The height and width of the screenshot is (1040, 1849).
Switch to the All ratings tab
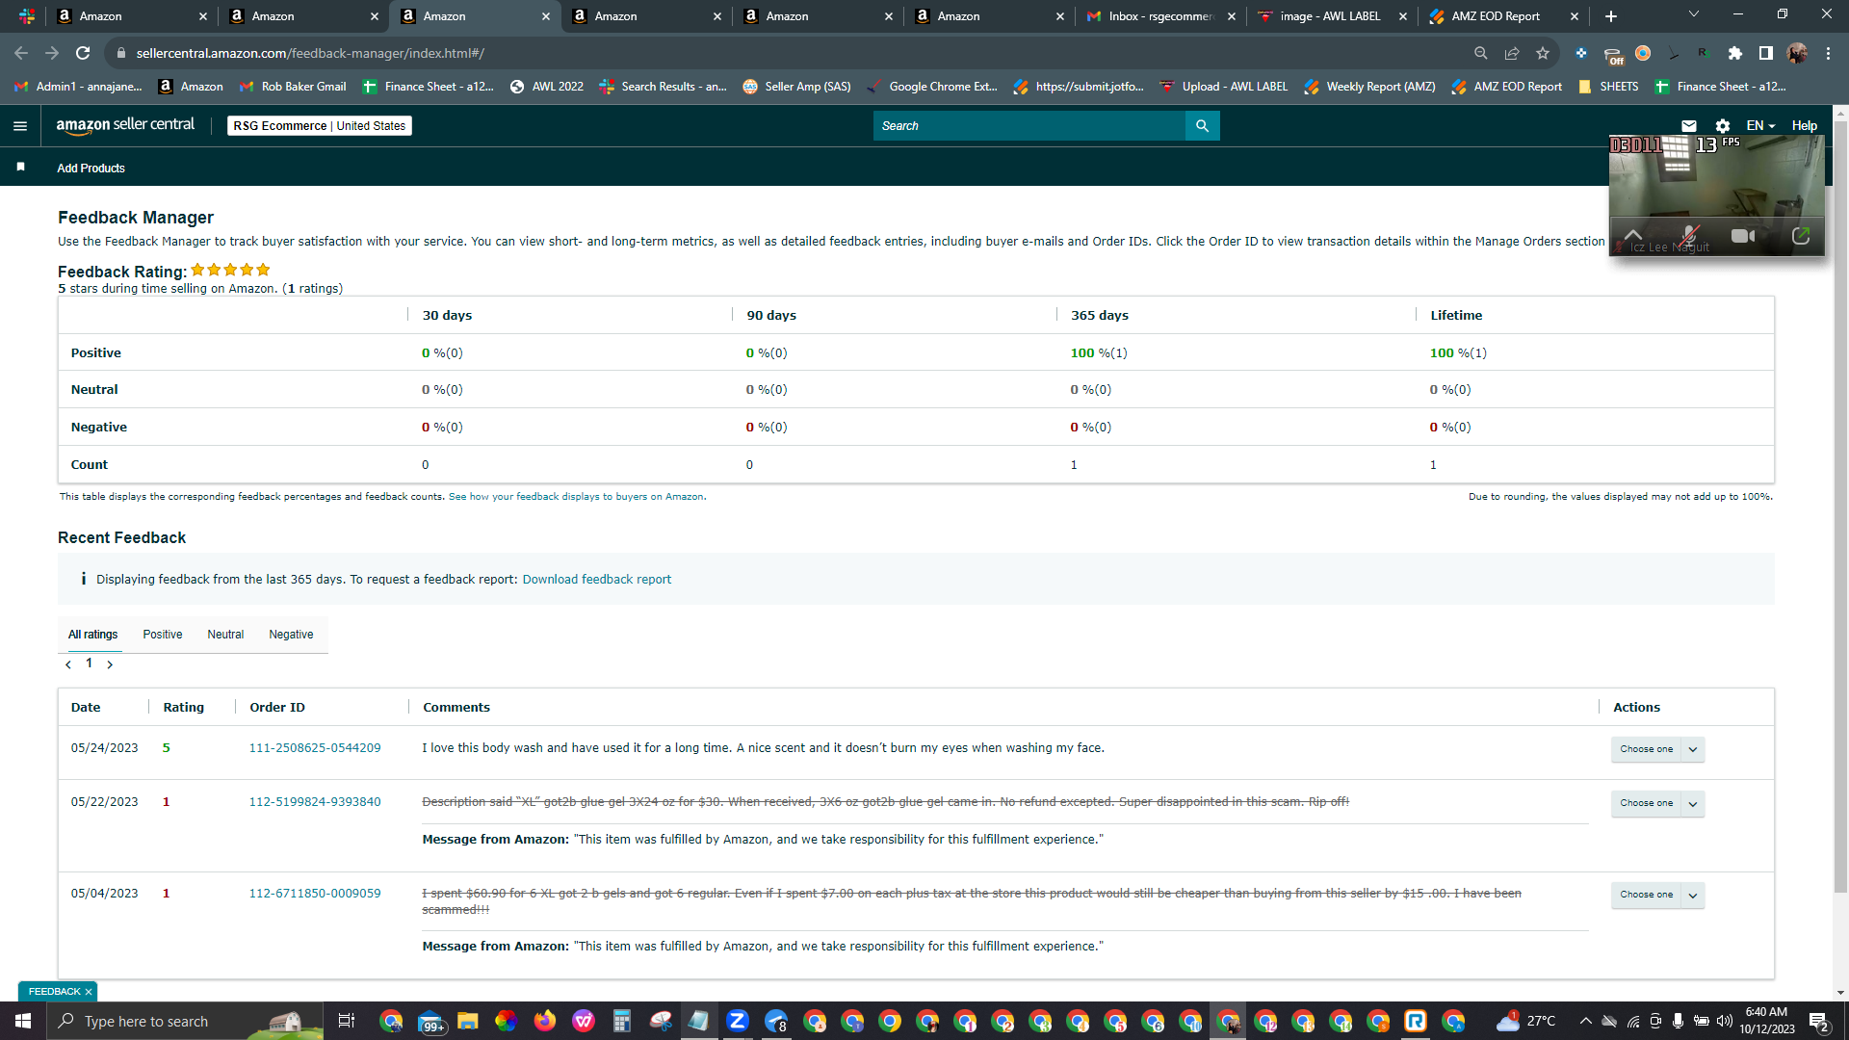(93, 635)
